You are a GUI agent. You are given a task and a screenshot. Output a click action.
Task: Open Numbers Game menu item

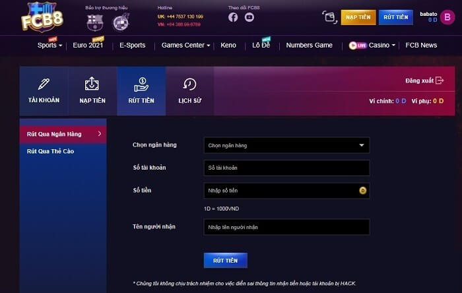pos(309,45)
